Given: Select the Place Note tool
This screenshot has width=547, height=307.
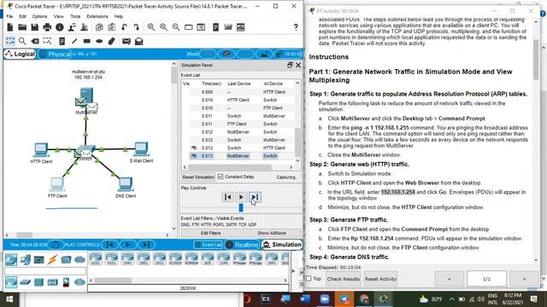Looking at the screenshot, I should (x=62, y=41).
